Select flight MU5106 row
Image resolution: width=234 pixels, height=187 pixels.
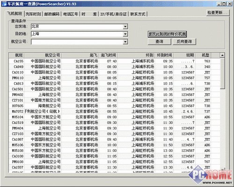pos(114,145)
